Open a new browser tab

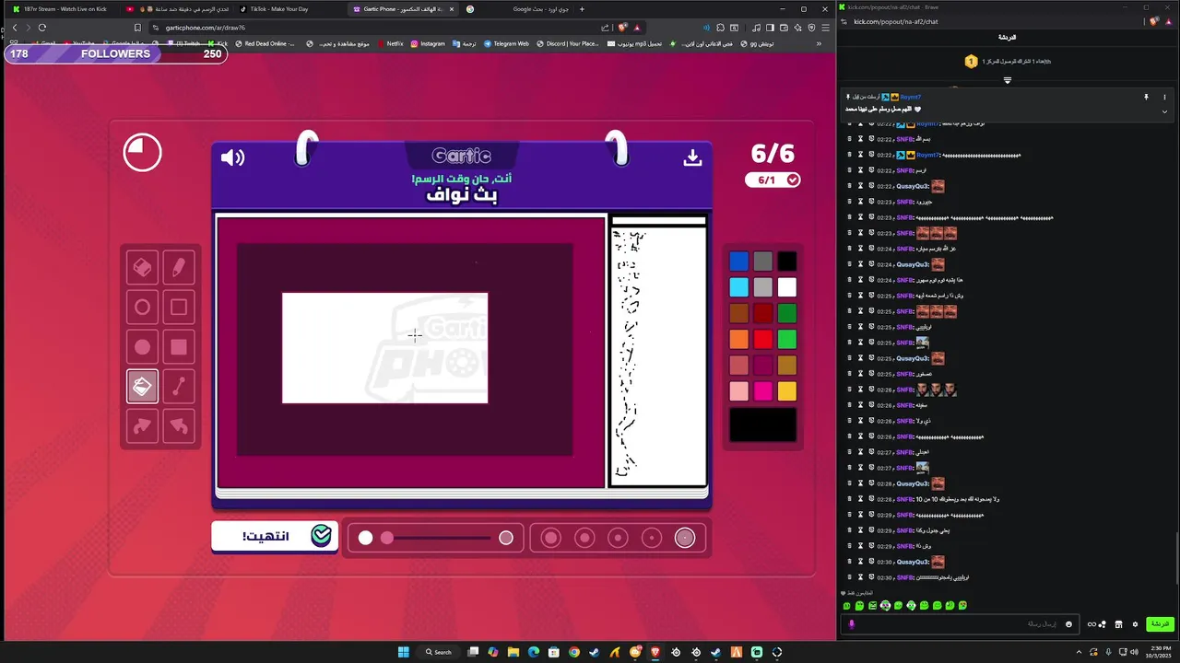click(582, 9)
